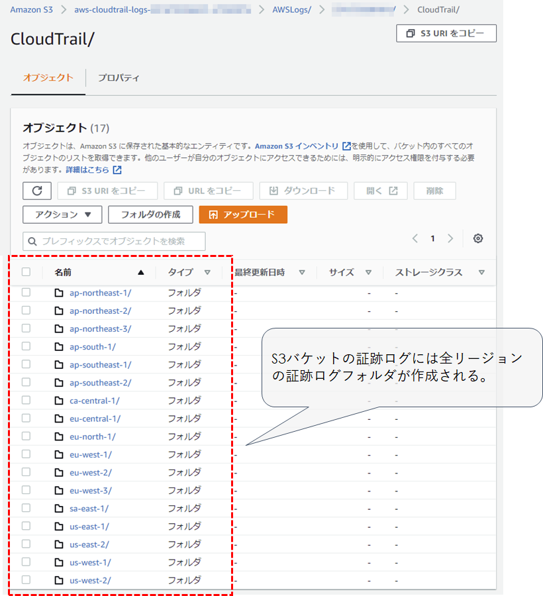
Task: Select the オブジェクト tab
Action: pyautogui.click(x=48, y=77)
